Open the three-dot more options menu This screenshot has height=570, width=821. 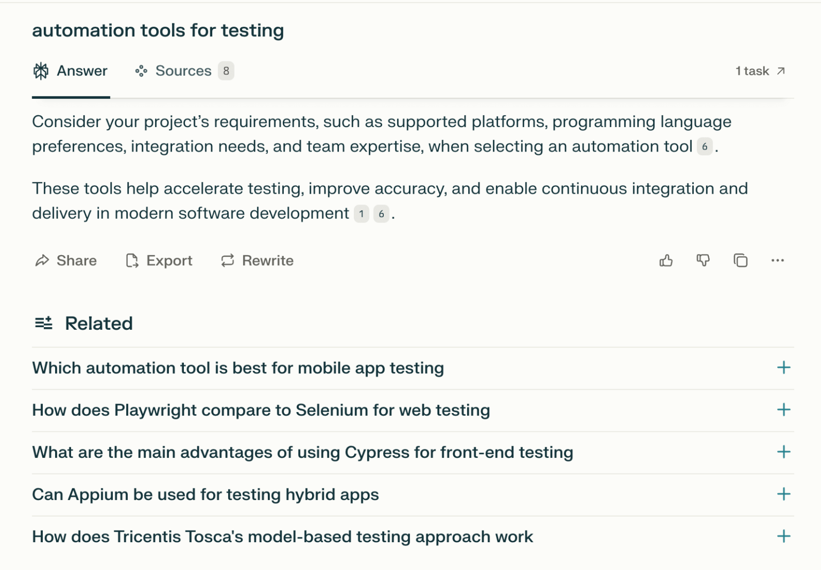pos(778,260)
